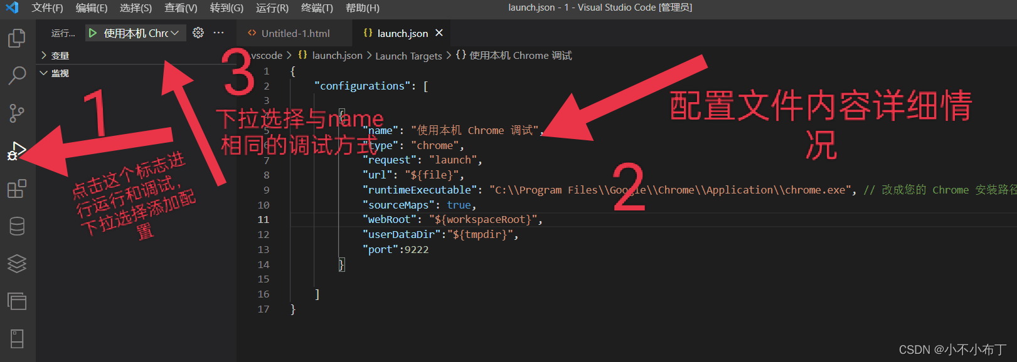Click the 运行... panel title
Screen dimensions: 1017x362
(63, 33)
